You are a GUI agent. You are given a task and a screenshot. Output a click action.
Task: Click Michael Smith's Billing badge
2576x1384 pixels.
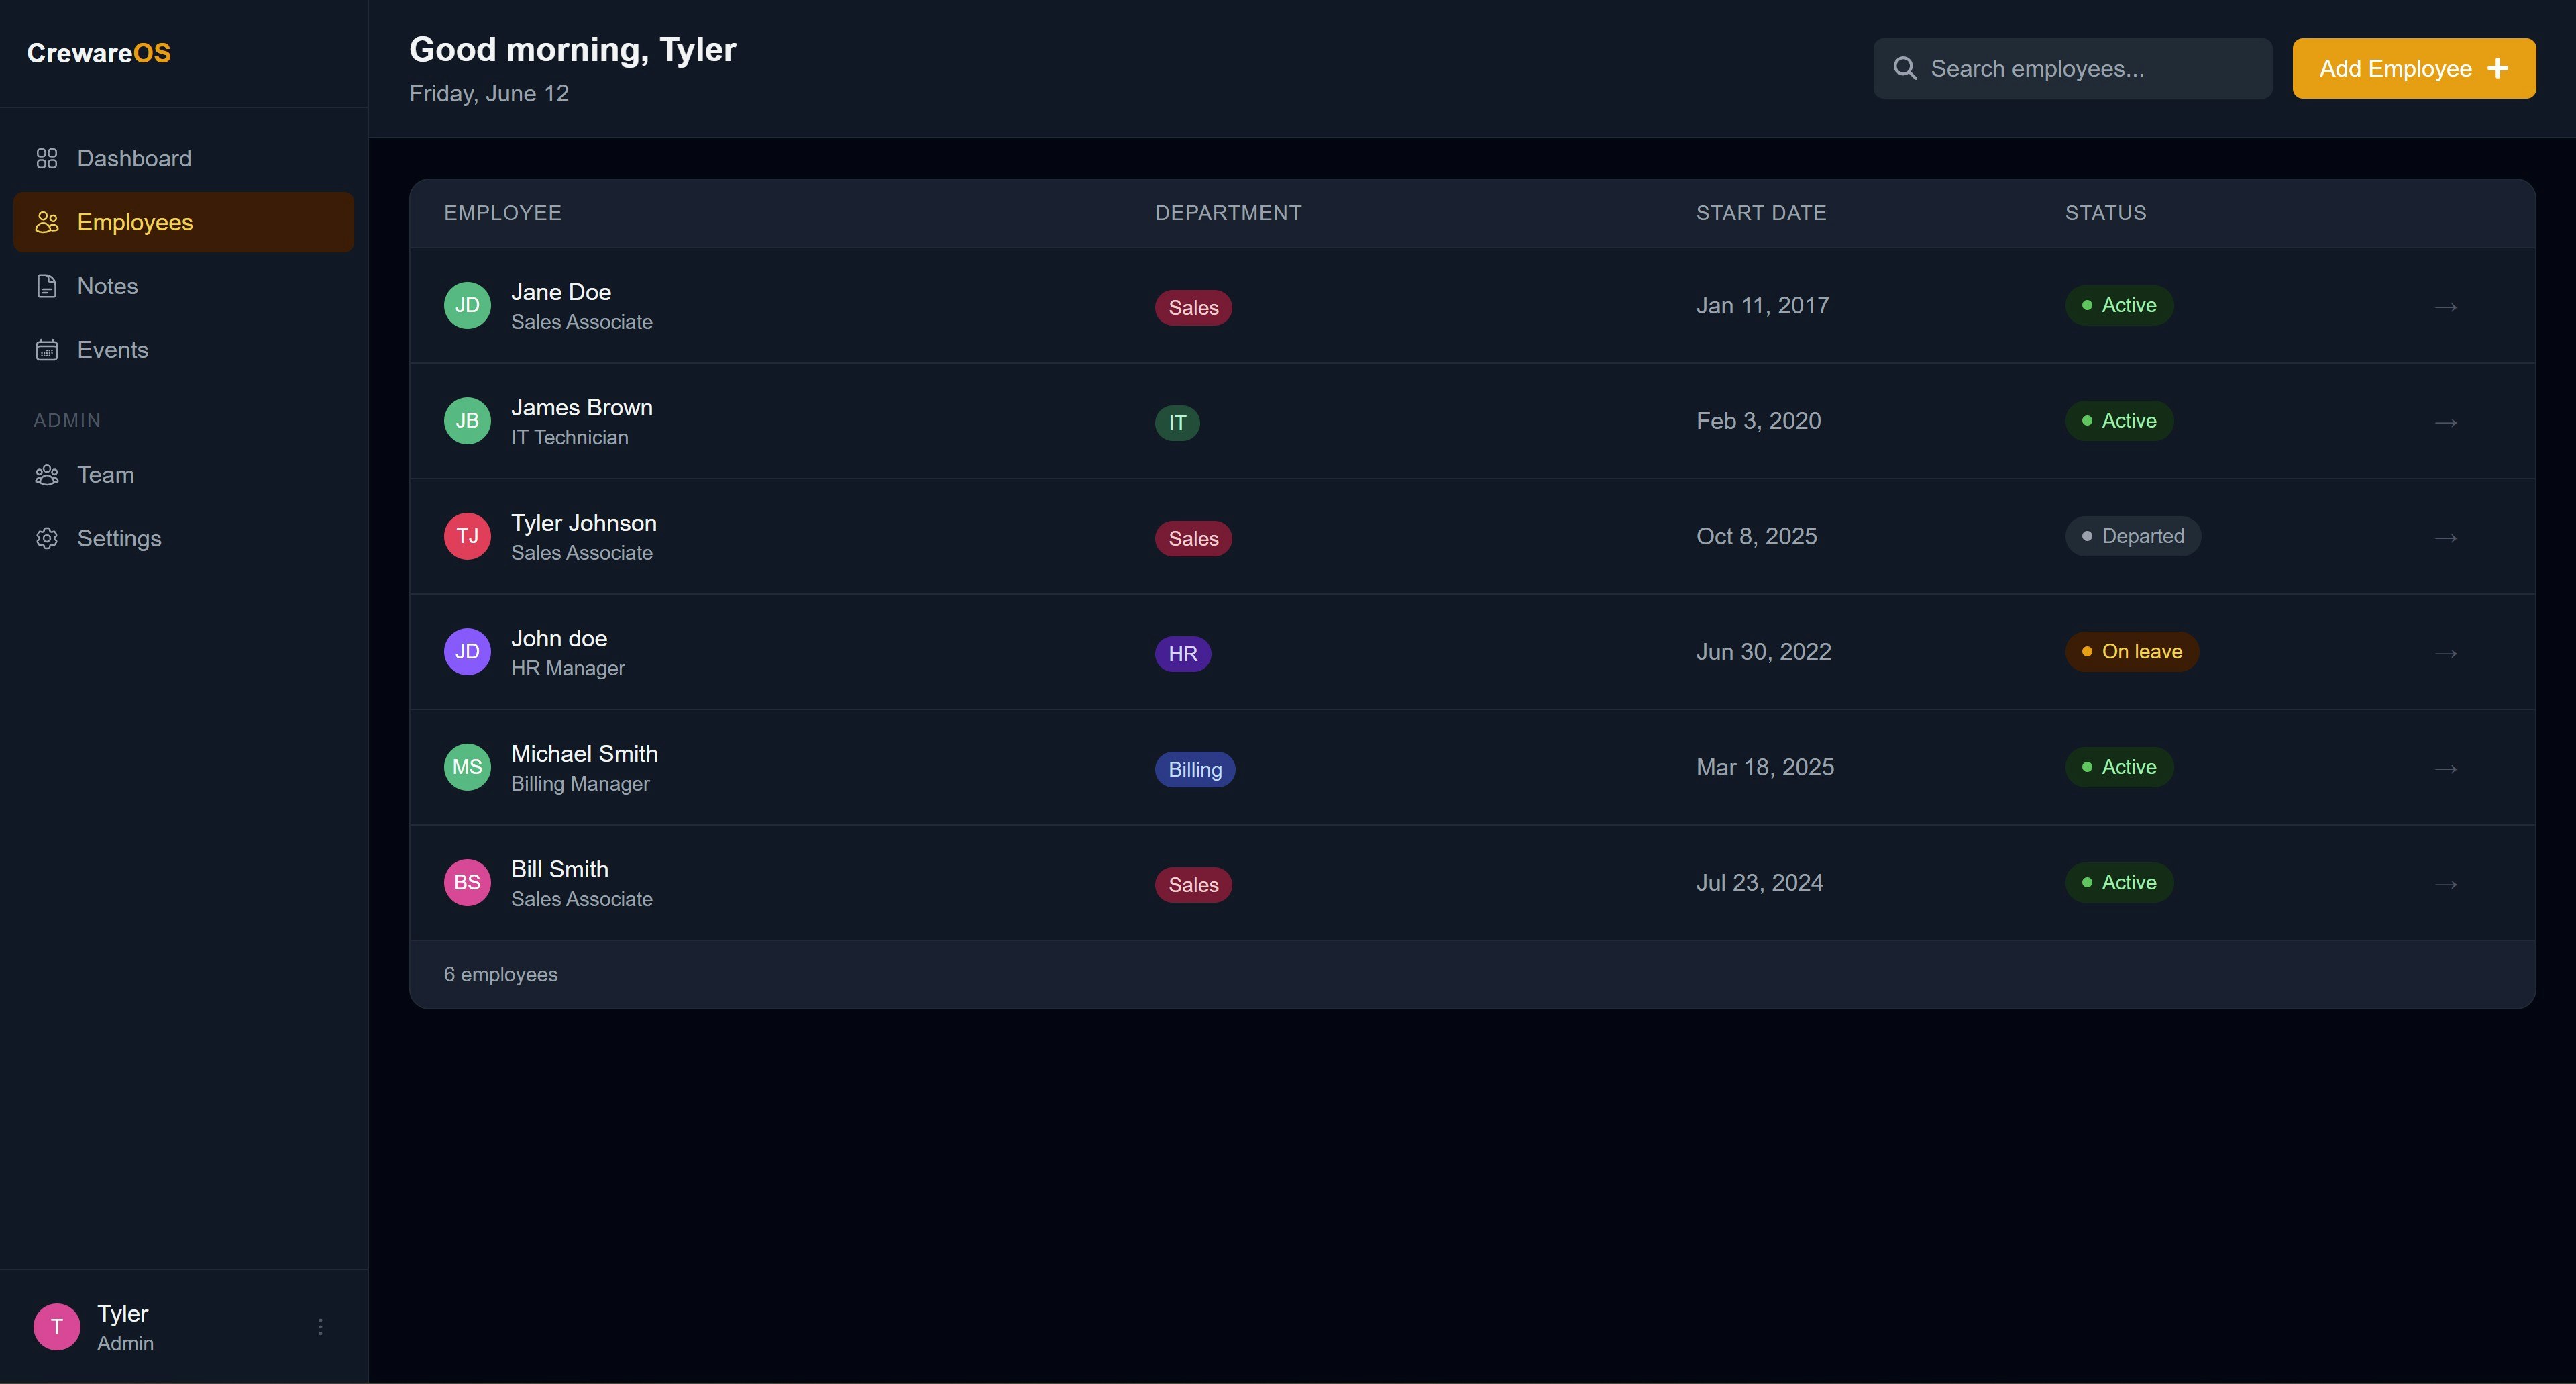[x=1195, y=770]
